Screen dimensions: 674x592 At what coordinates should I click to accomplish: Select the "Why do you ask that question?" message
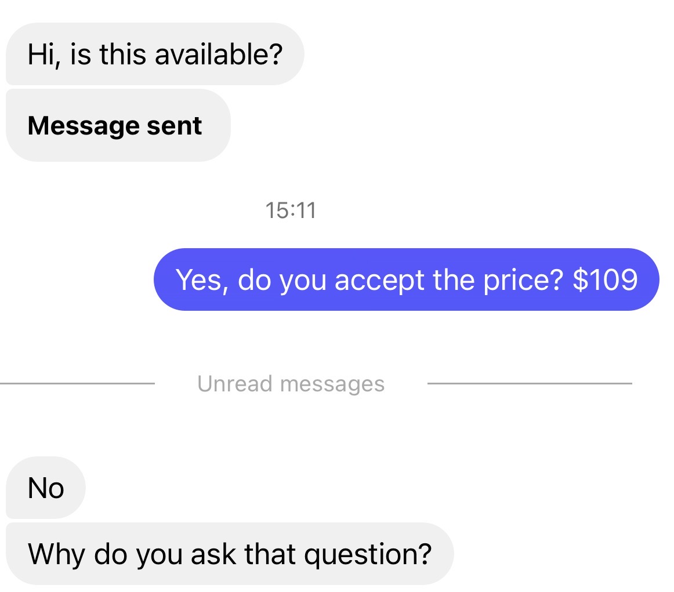click(x=230, y=554)
